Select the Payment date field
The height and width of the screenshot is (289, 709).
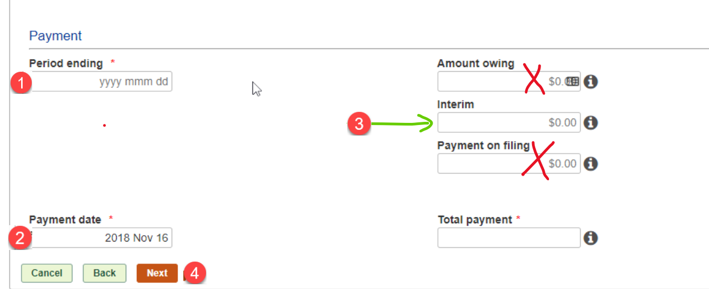coord(101,238)
